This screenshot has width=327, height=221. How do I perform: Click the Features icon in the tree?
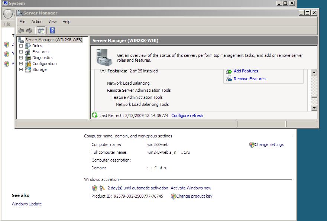tap(28, 52)
